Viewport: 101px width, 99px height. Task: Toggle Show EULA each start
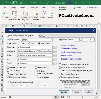[x=8, y=68]
